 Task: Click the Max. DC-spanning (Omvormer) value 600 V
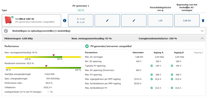click(139, 70)
